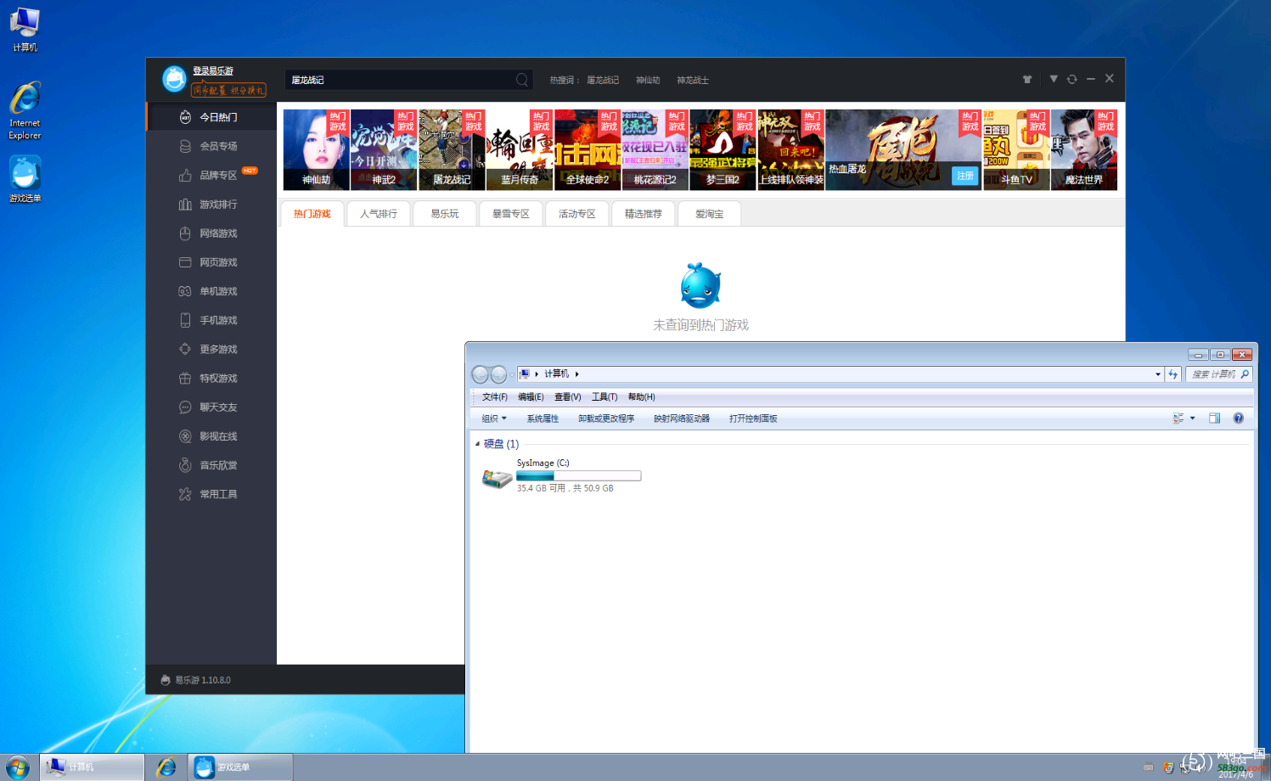Open 音乐欣赏 section
This screenshot has width=1271, height=781.
(x=211, y=464)
